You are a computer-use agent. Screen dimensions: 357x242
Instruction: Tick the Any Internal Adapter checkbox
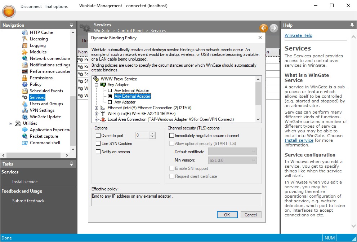click(110, 91)
